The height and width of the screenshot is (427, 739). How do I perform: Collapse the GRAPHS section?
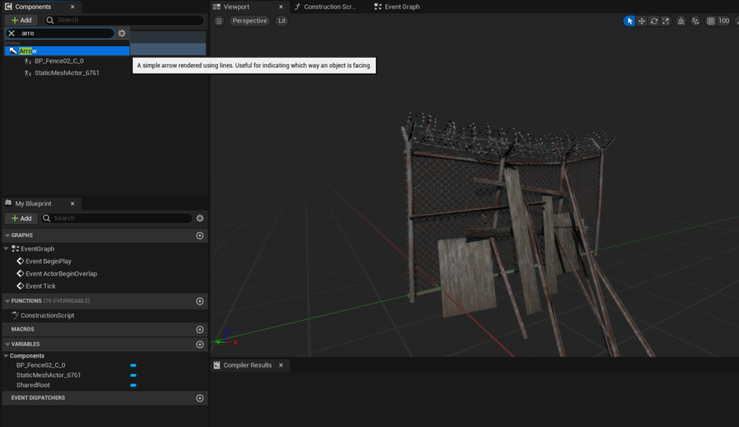point(7,236)
